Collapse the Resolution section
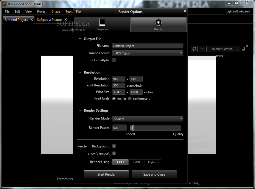 click(80, 72)
